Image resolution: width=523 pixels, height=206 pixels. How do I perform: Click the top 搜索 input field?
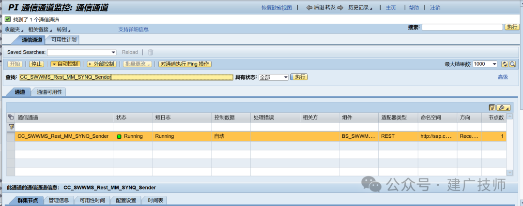pos(462,27)
